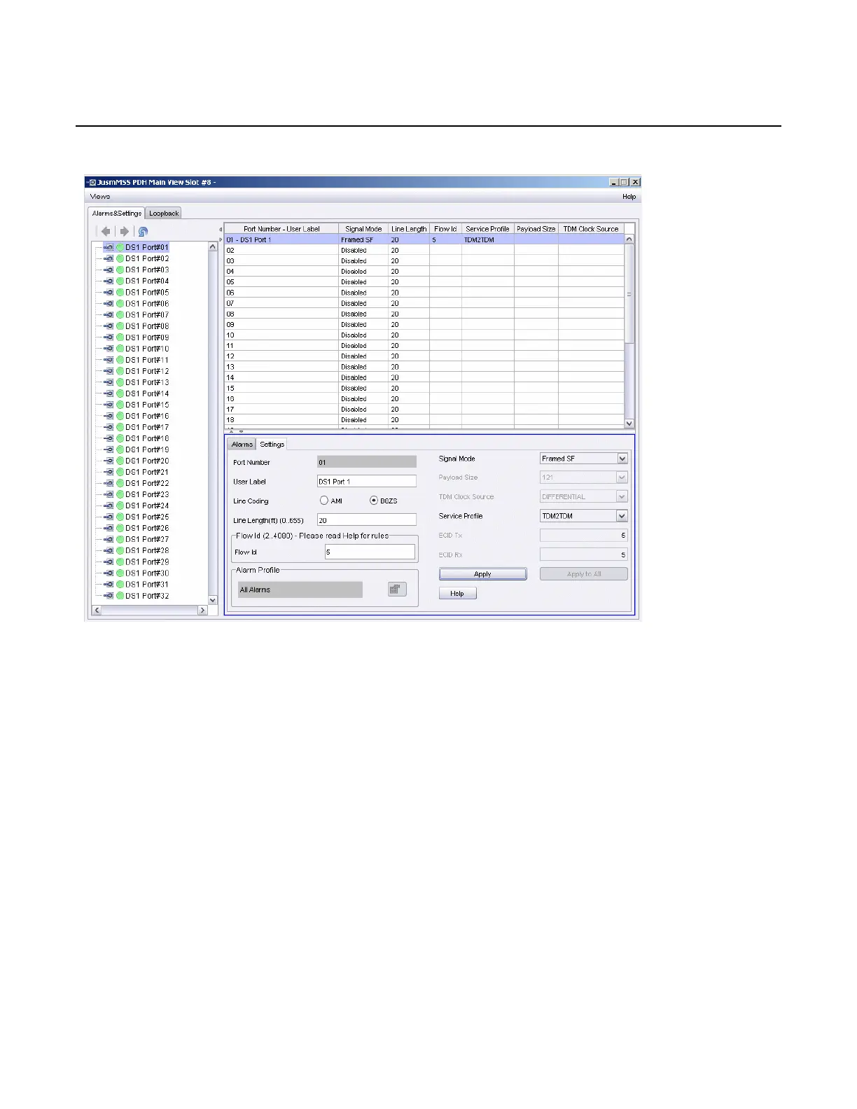Select table row 09
The image size is (857, 1109).
coord(424,324)
